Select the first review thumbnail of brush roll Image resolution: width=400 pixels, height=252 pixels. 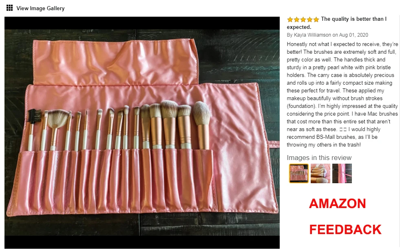[299, 173]
